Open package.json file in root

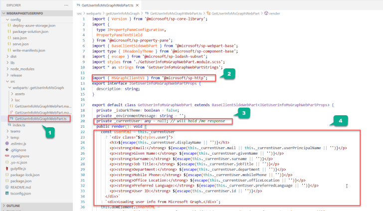pos(21,181)
